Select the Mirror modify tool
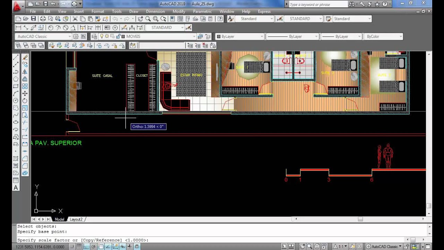 (x=25, y=72)
